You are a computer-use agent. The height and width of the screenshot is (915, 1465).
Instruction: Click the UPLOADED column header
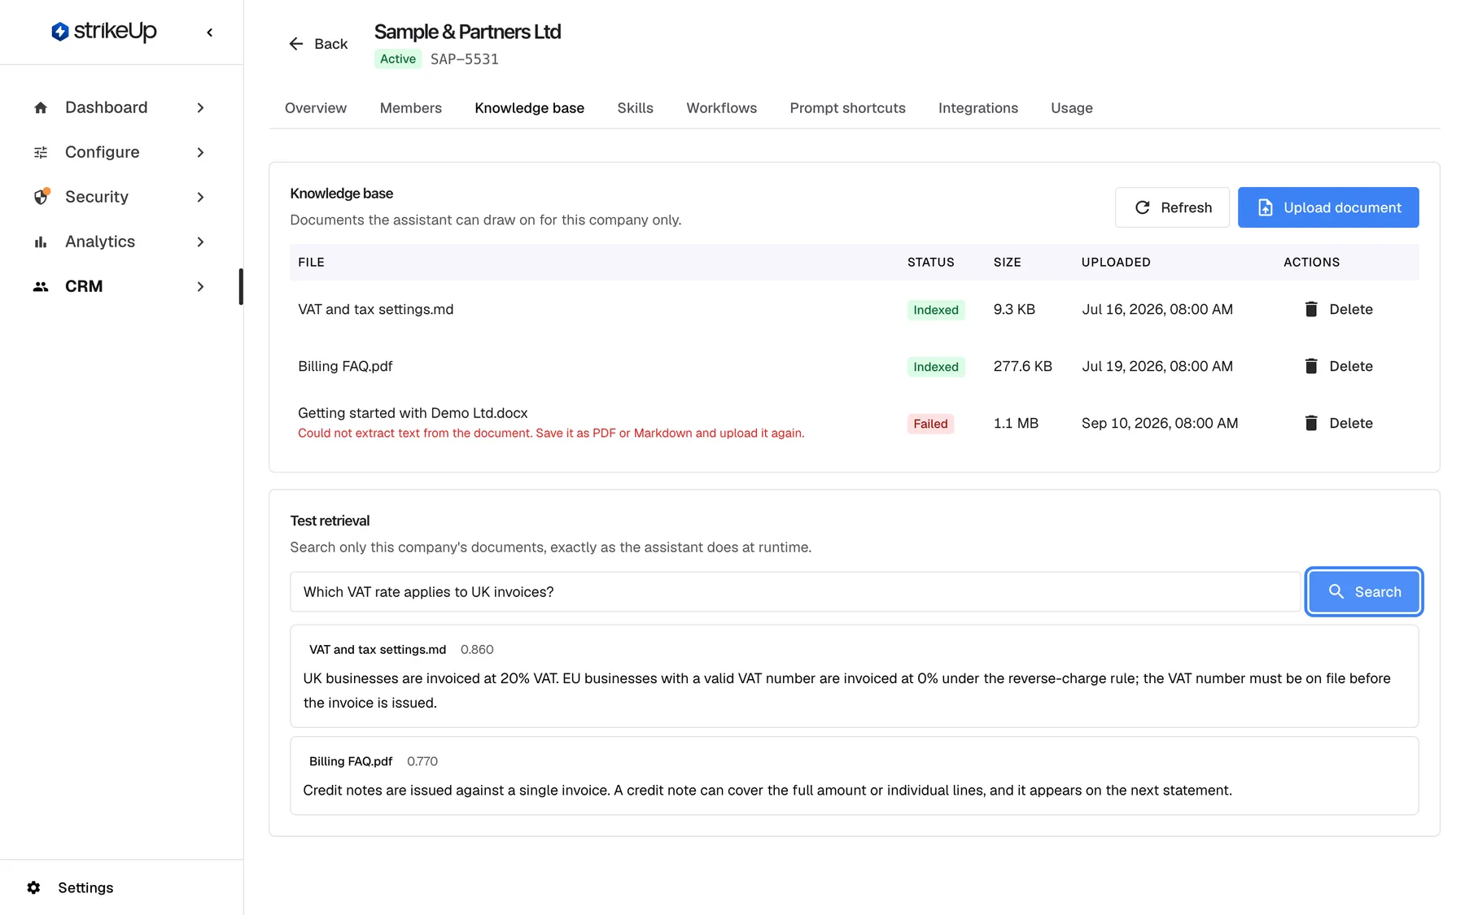[1116, 262]
